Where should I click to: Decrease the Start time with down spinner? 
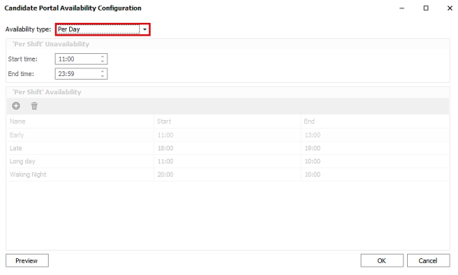pyautogui.click(x=102, y=62)
